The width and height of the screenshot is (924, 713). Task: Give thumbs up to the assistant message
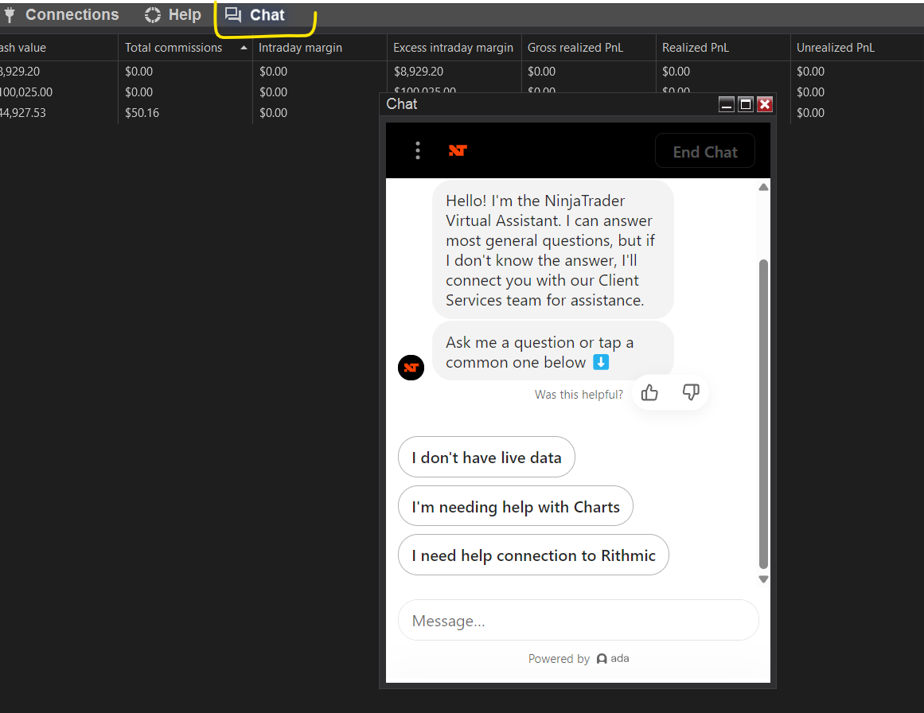coord(649,392)
